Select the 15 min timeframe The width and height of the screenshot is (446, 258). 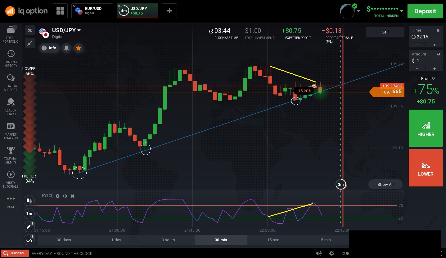(x=273, y=240)
